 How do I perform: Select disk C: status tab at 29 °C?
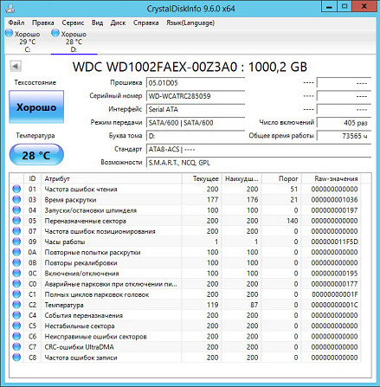(23, 42)
